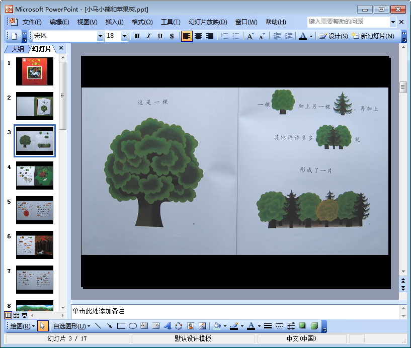
Task: Toggle text Shadow formatting
Action: click(172, 36)
